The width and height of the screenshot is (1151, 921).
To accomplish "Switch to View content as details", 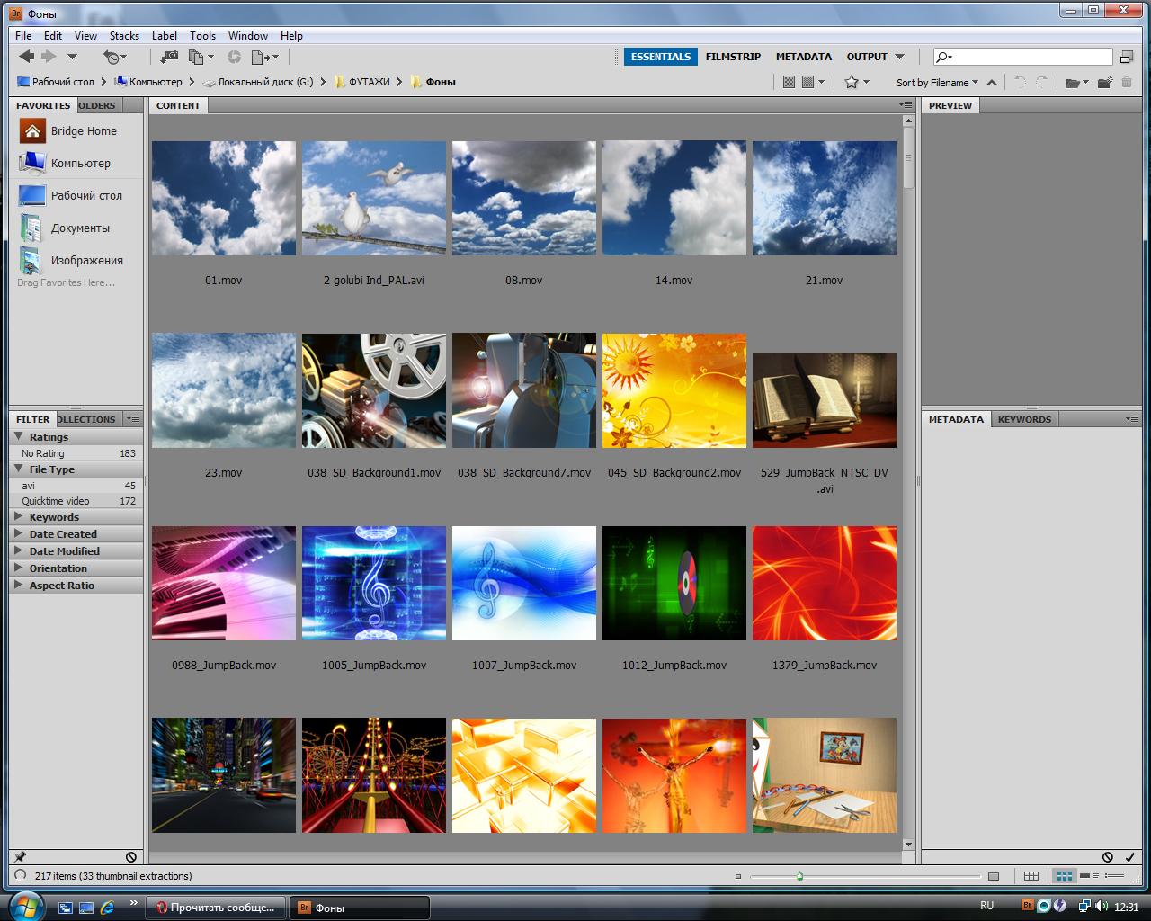I will 1090,876.
